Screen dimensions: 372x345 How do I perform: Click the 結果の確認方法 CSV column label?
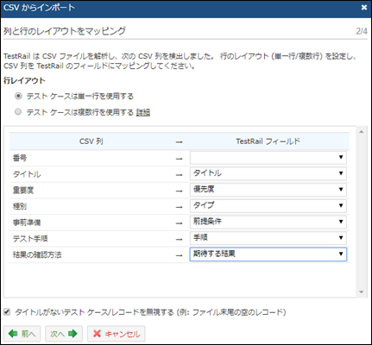[37, 254]
